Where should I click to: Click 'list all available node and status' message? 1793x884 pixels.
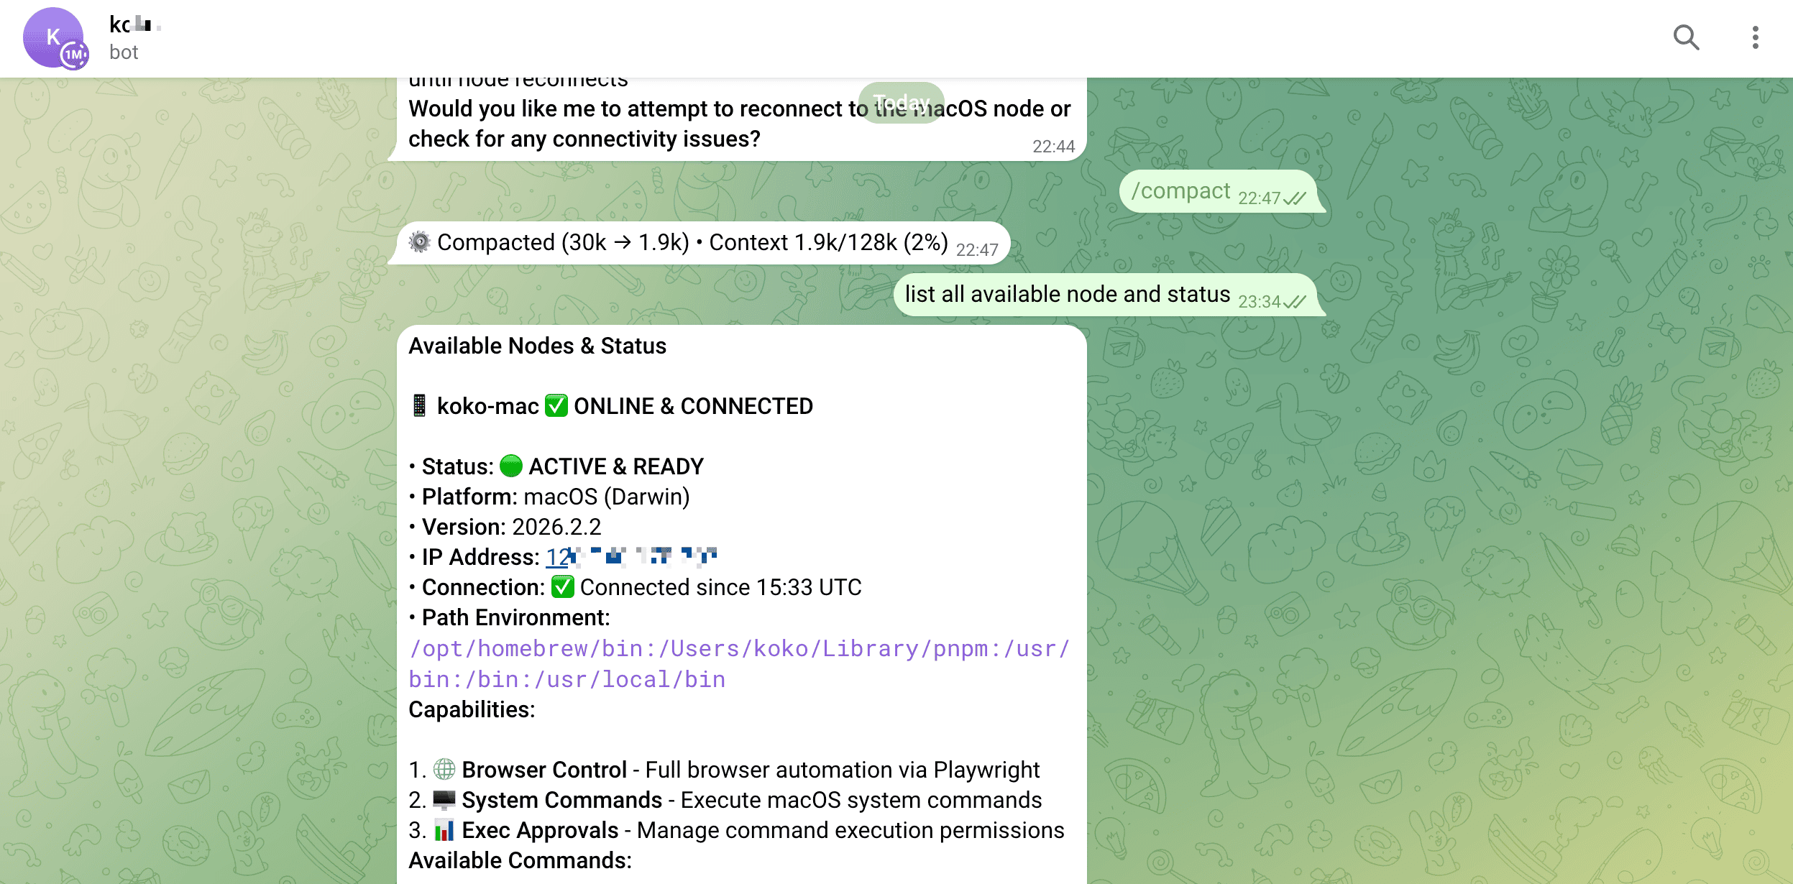click(1067, 294)
